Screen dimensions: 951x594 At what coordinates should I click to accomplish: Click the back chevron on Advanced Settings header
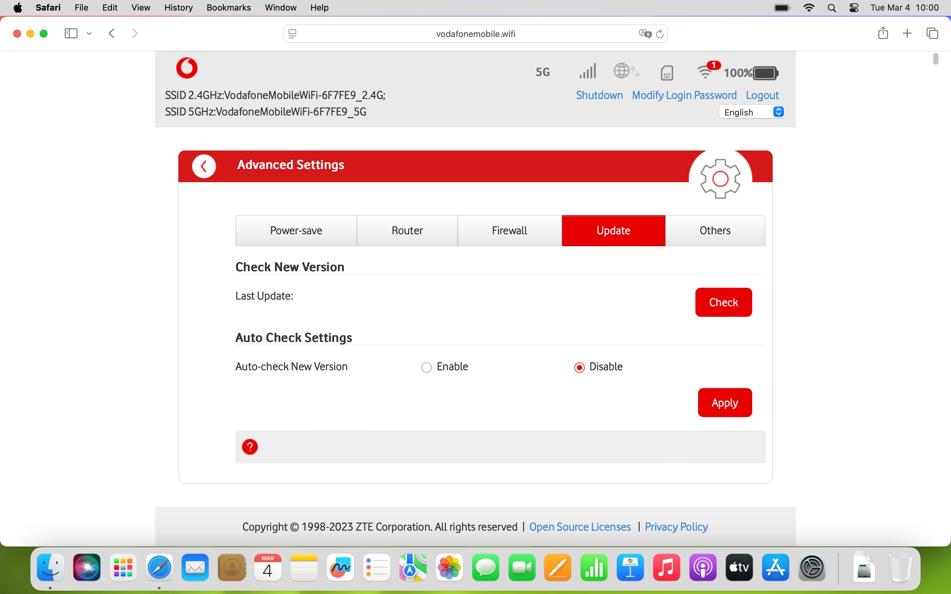[204, 166]
